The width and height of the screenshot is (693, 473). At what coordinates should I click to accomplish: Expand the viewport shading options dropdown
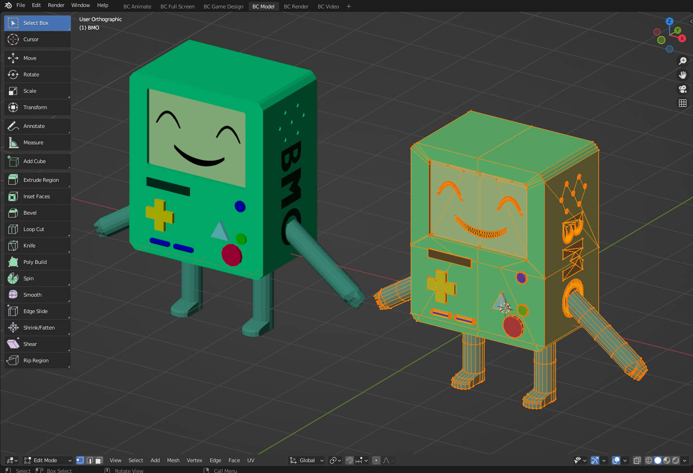(685, 460)
